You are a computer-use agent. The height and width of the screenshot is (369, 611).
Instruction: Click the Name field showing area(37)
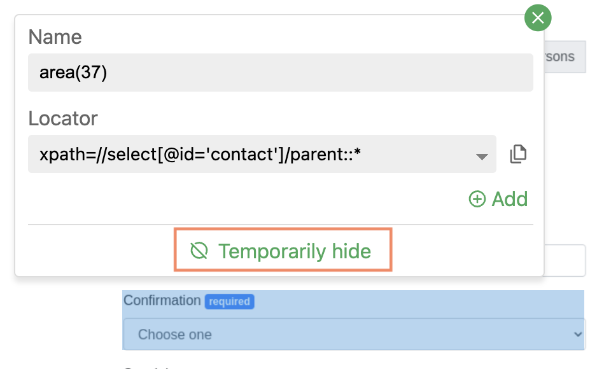(281, 73)
